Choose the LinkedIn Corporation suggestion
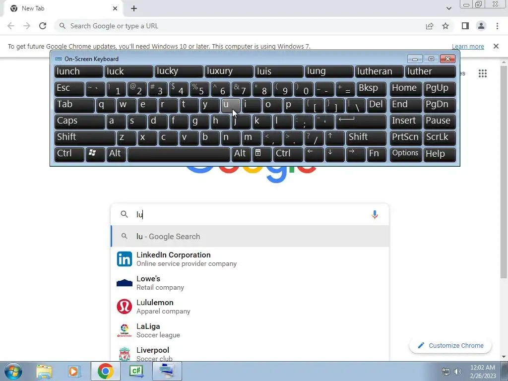Image resolution: width=508 pixels, height=381 pixels. (250, 259)
